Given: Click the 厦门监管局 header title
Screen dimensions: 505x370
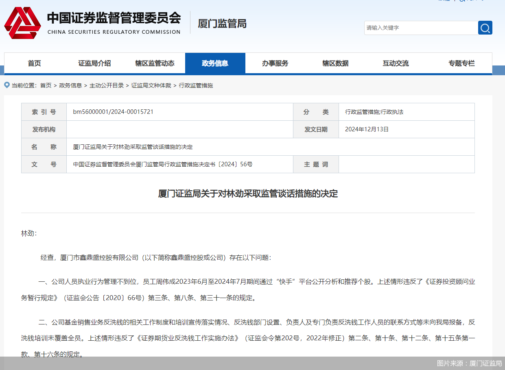Looking at the screenshot, I should 222,24.
